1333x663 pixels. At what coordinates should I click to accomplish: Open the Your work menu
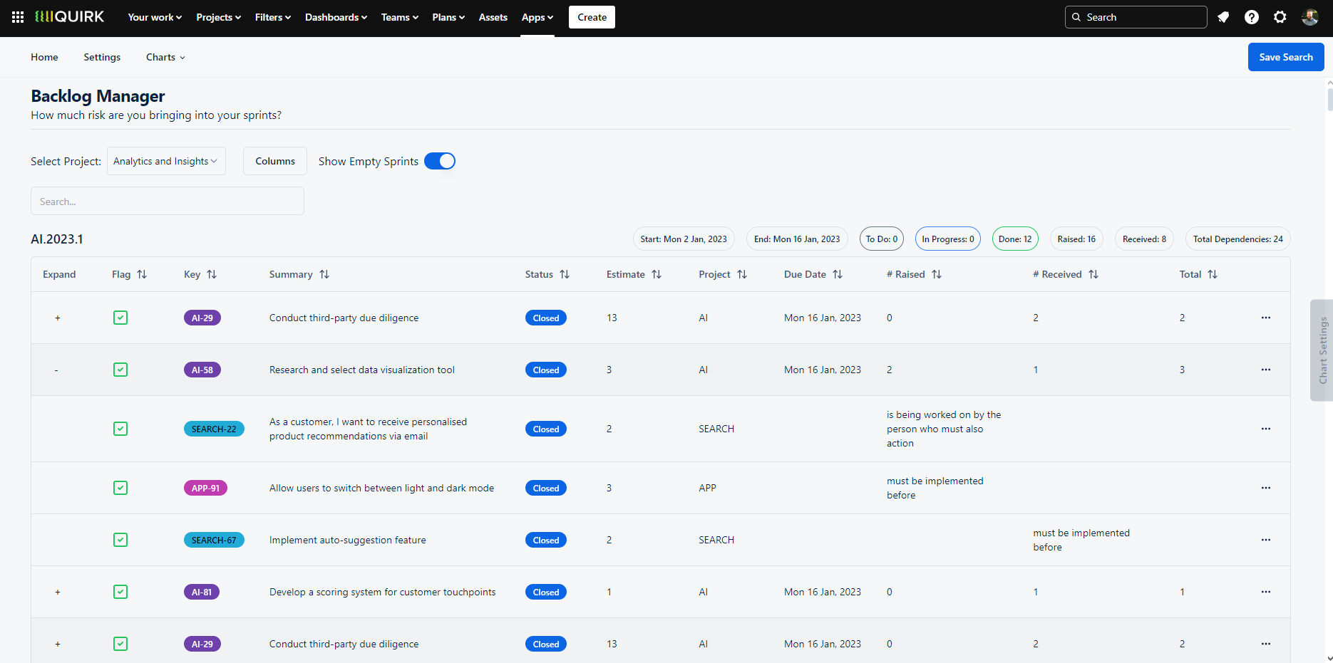point(155,17)
